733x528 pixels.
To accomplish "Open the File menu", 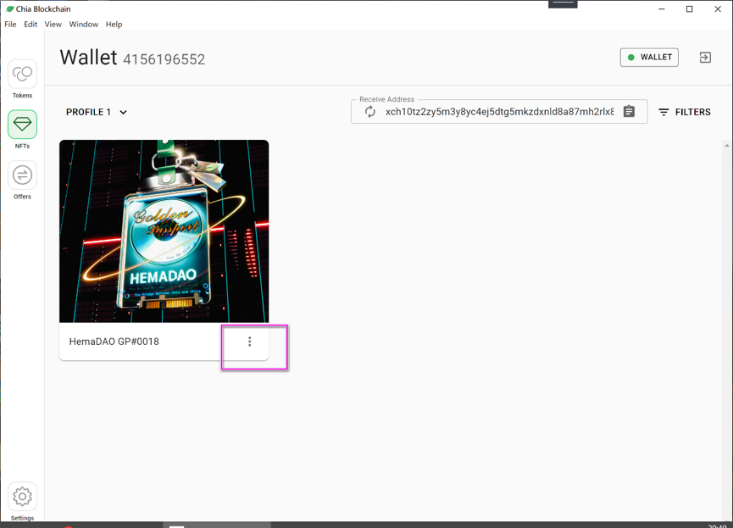I will (10, 25).
